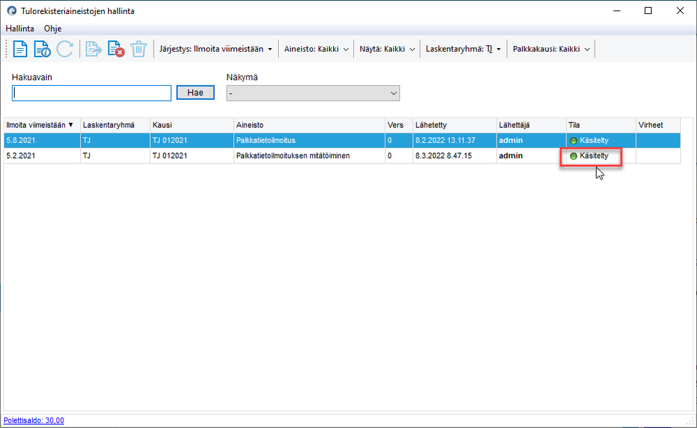Viewport: 697px width, 428px height.
Task: Open the Hallinta menu
Action: [20, 29]
